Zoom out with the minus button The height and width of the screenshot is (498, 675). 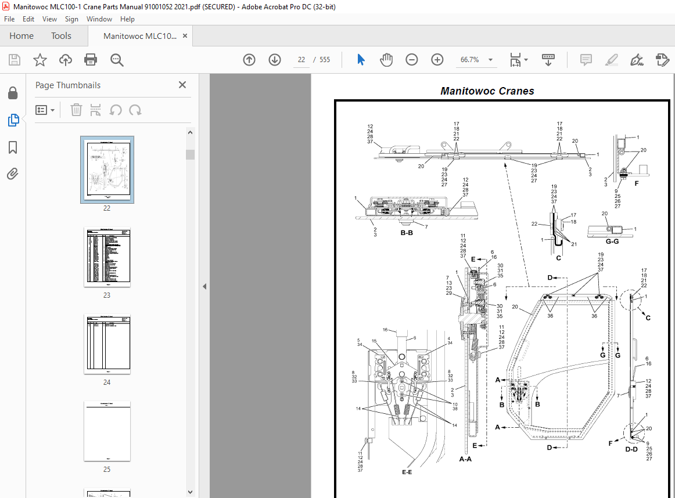411,60
